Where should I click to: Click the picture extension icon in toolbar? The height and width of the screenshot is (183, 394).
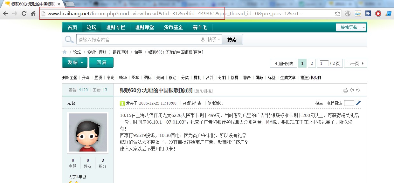point(358,14)
